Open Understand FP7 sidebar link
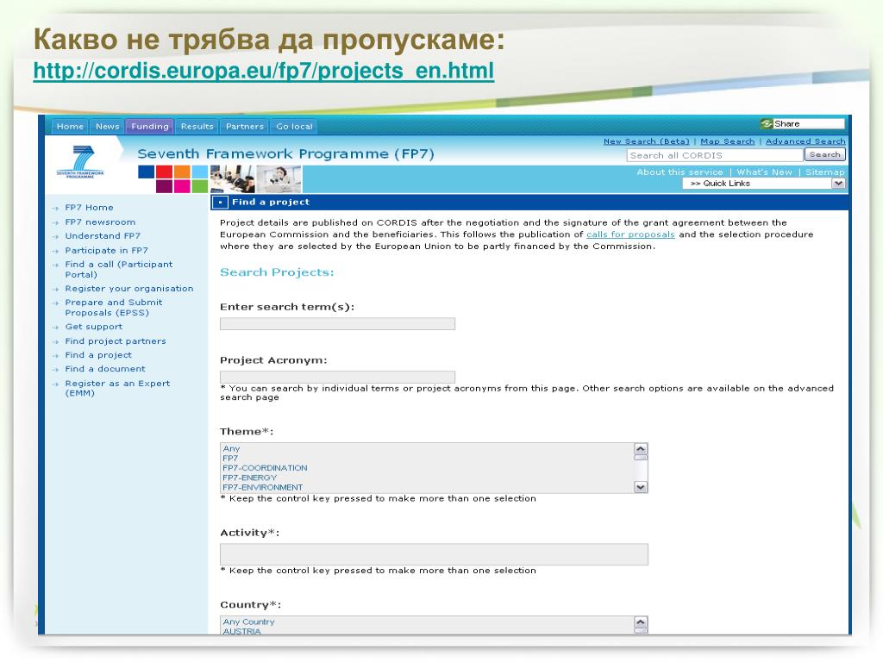883x662 pixels. pyautogui.click(x=103, y=236)
